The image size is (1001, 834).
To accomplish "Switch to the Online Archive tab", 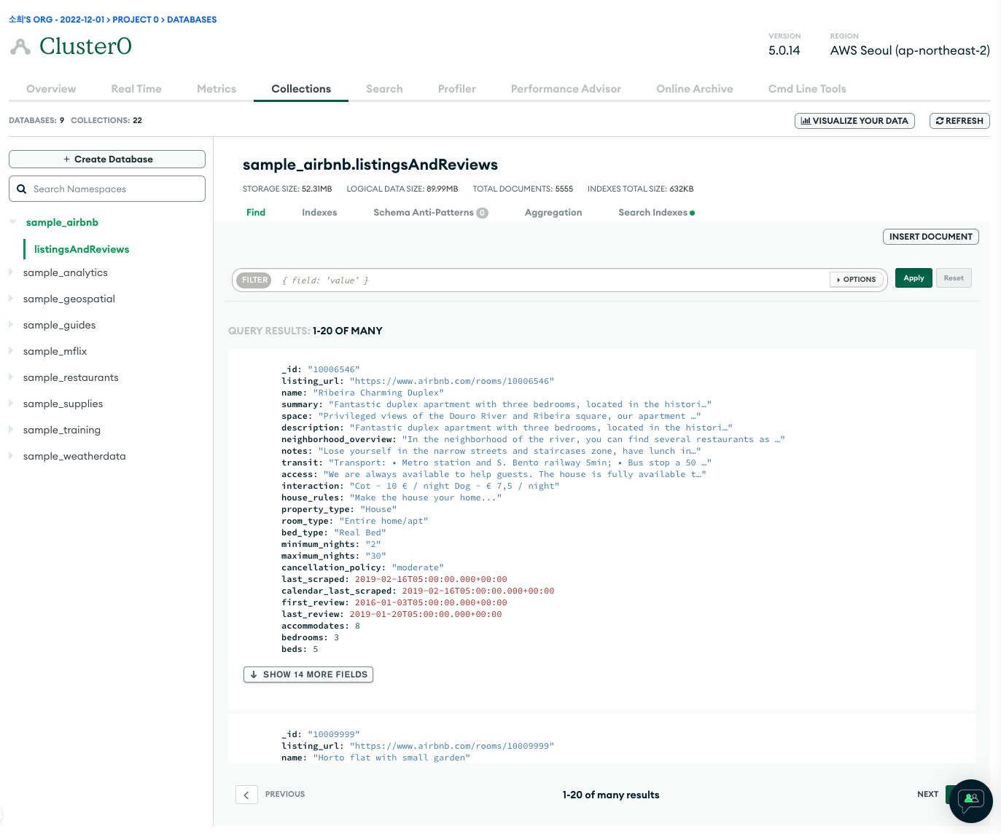I will point(695,89).
